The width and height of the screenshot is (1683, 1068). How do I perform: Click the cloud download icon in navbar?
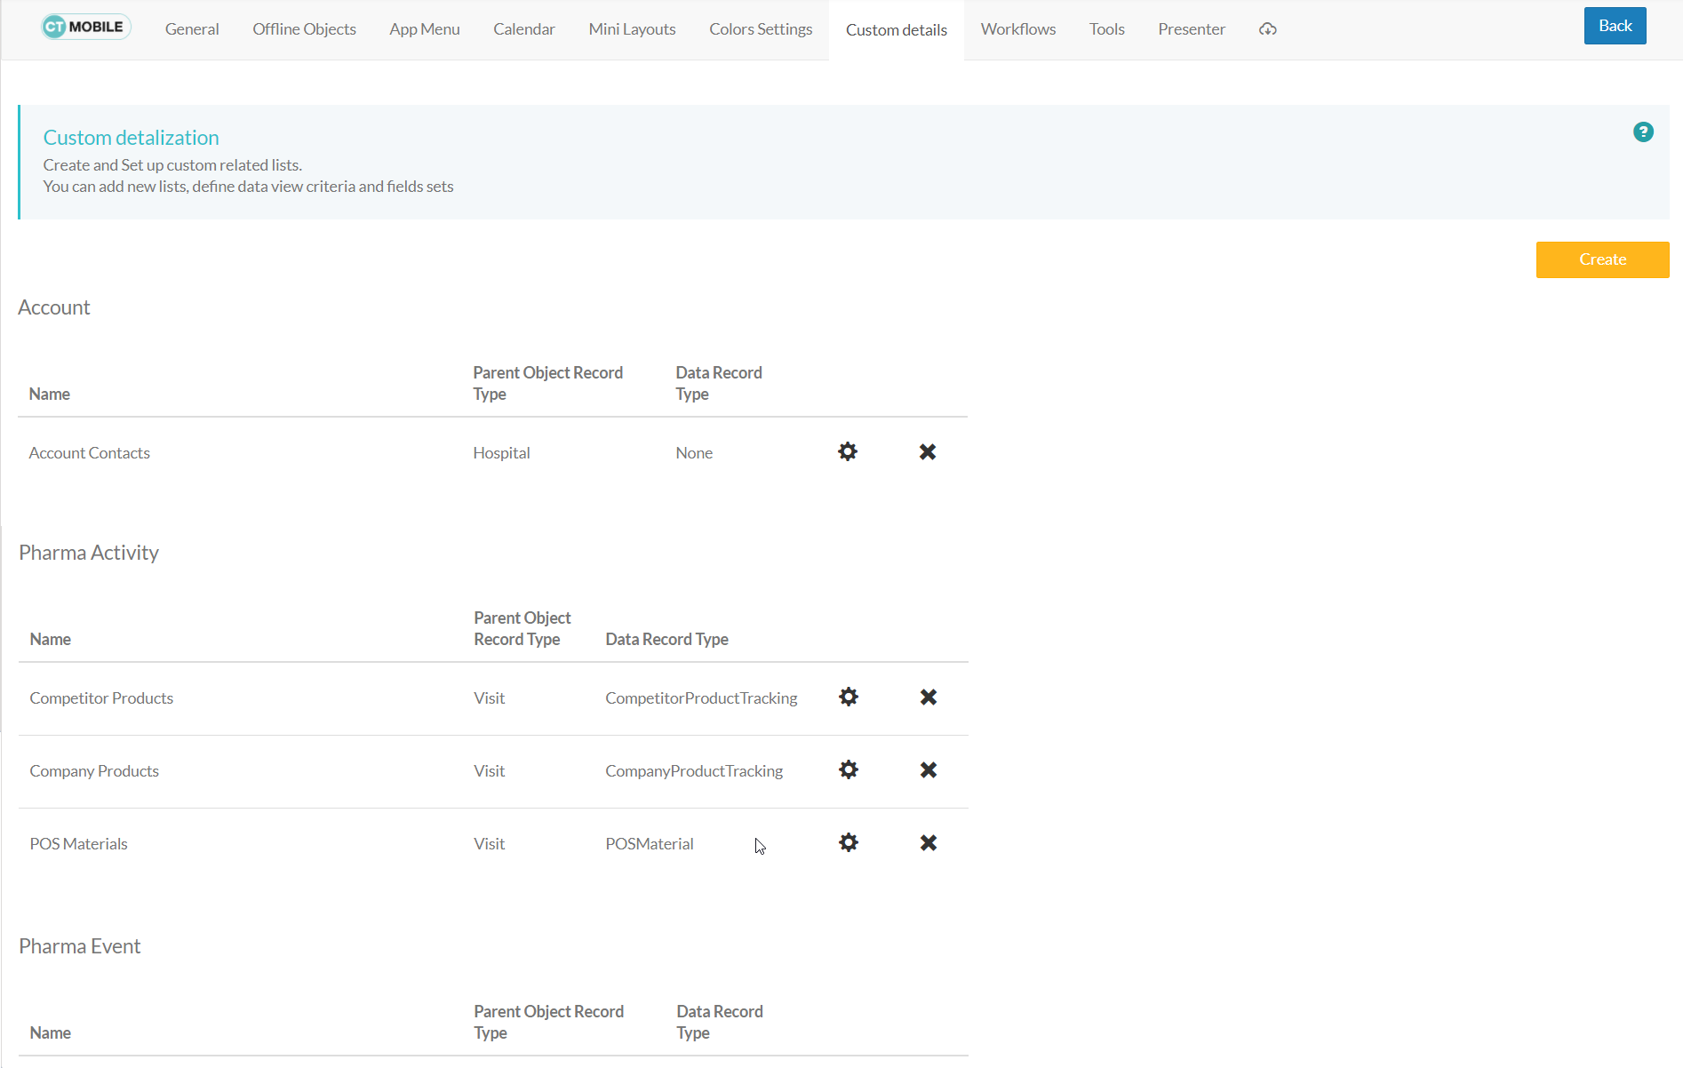point(1267,29)
